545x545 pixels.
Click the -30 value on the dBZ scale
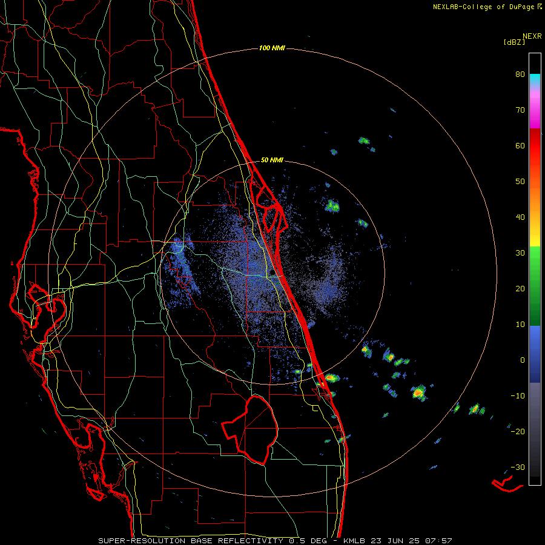click(x=518, y=467)
